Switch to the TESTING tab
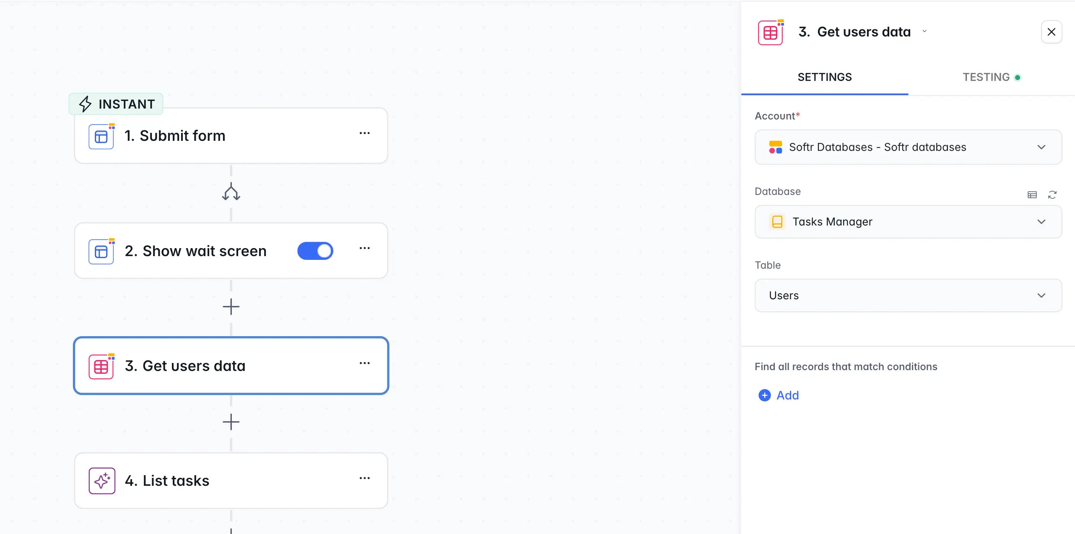Screen dimensions: 1075x534 (x=986, y=77)
